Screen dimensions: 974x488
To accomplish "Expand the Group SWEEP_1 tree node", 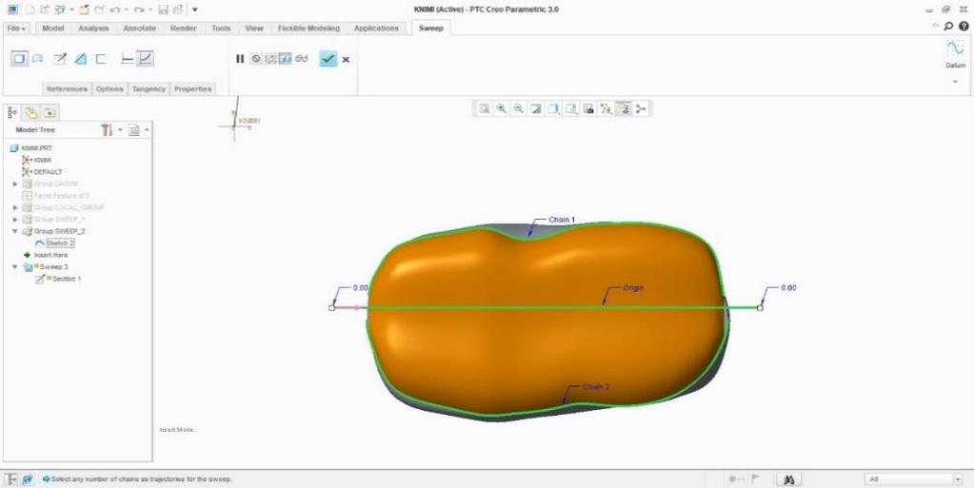I will pyautogui.click(x=16, y=219).
